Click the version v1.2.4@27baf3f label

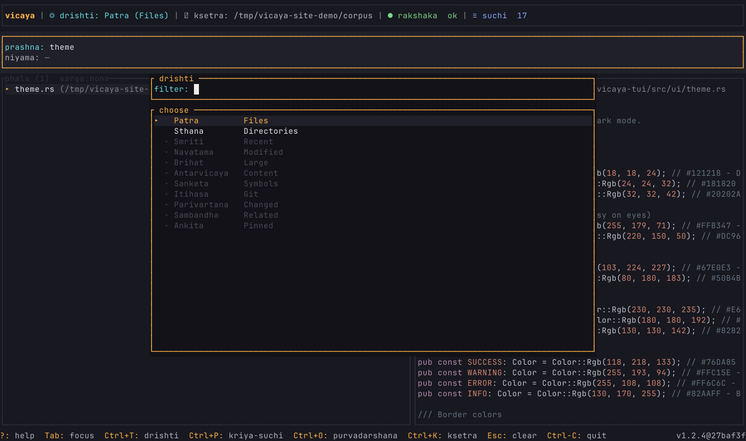(x=711, y=435)
